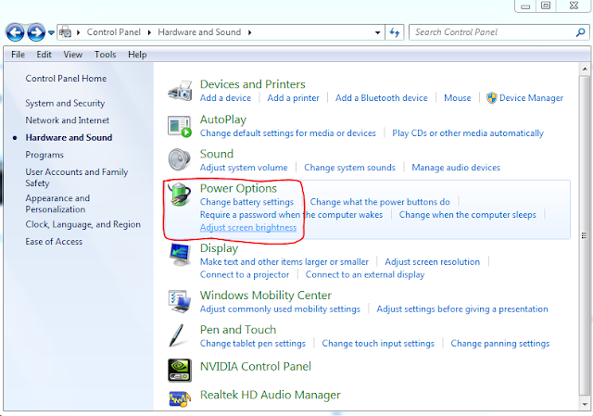The image size is (593, 416).
Task: Click Manage audio devices
Action: click(456, 168)
